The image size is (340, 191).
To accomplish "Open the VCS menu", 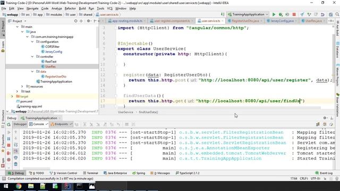I will coord(110,8).
